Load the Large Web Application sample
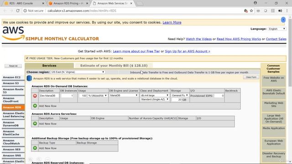This screenshot has width=292, height=164. [x=274, y=118]
